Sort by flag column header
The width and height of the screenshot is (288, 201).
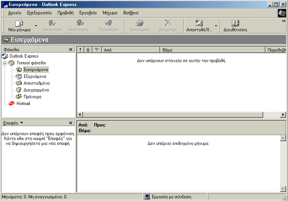click(97, 50)
